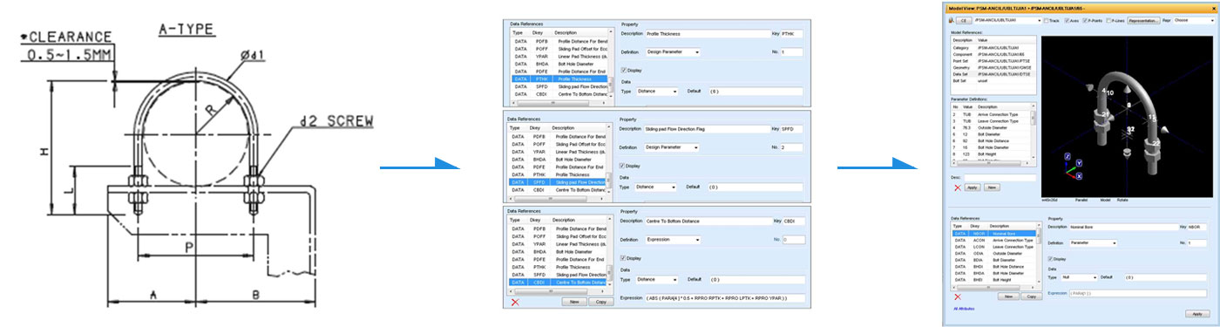1220x327 pixels.
Task: Click the Rotate mode label under the view
Action: pos(1122,200)
